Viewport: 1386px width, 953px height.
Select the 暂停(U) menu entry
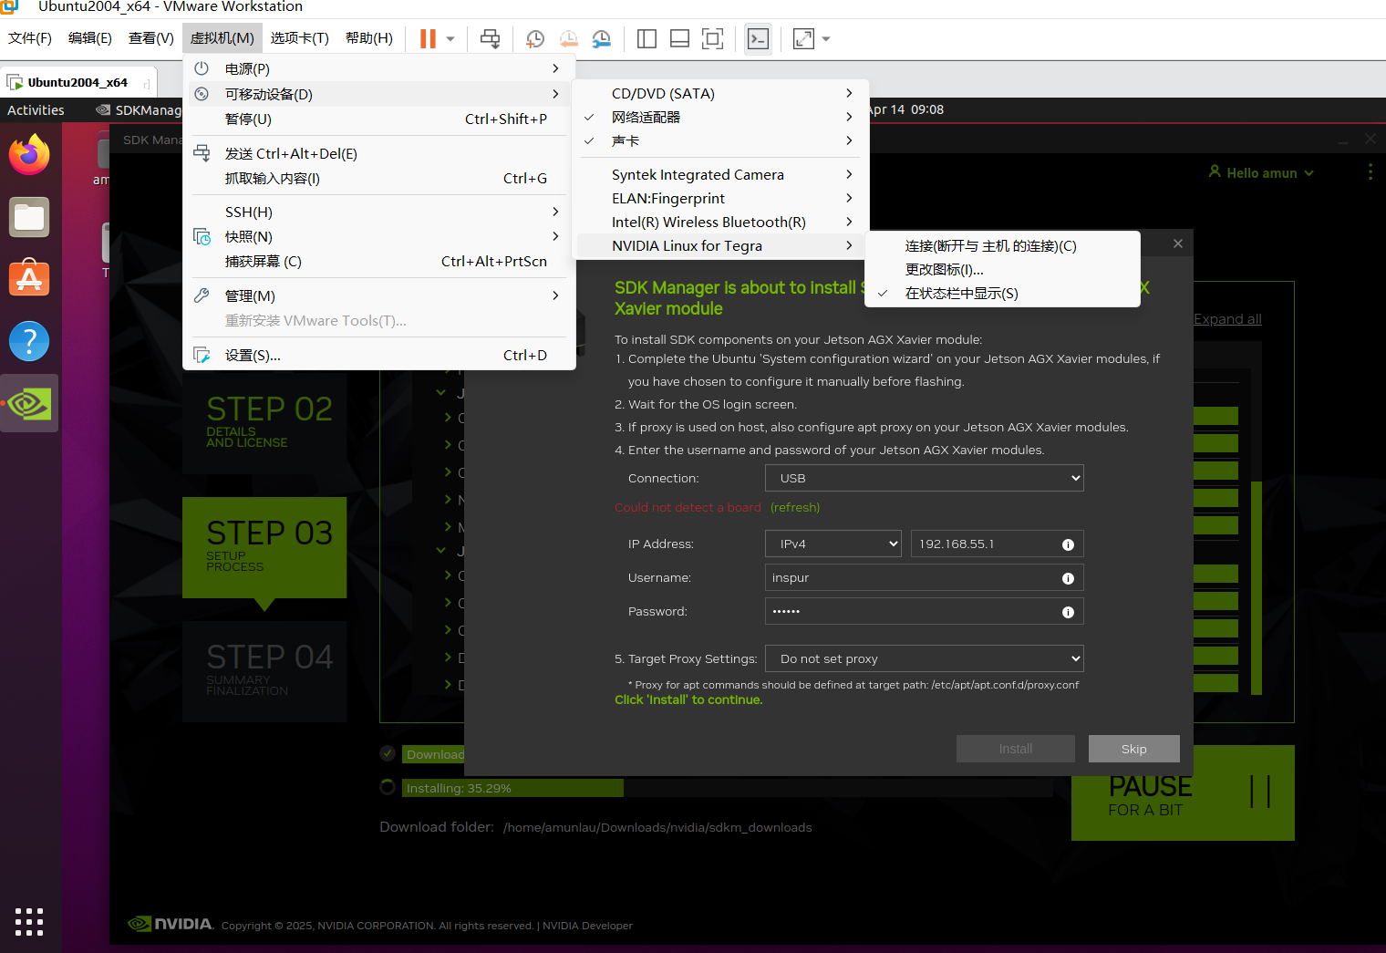coord(379,119)
